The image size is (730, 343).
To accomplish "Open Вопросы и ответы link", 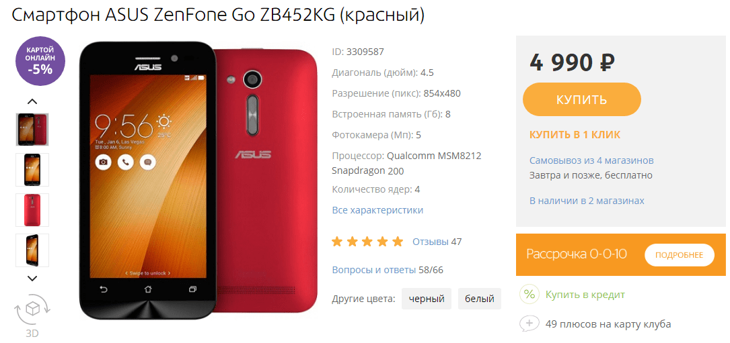I will [374, 270].
